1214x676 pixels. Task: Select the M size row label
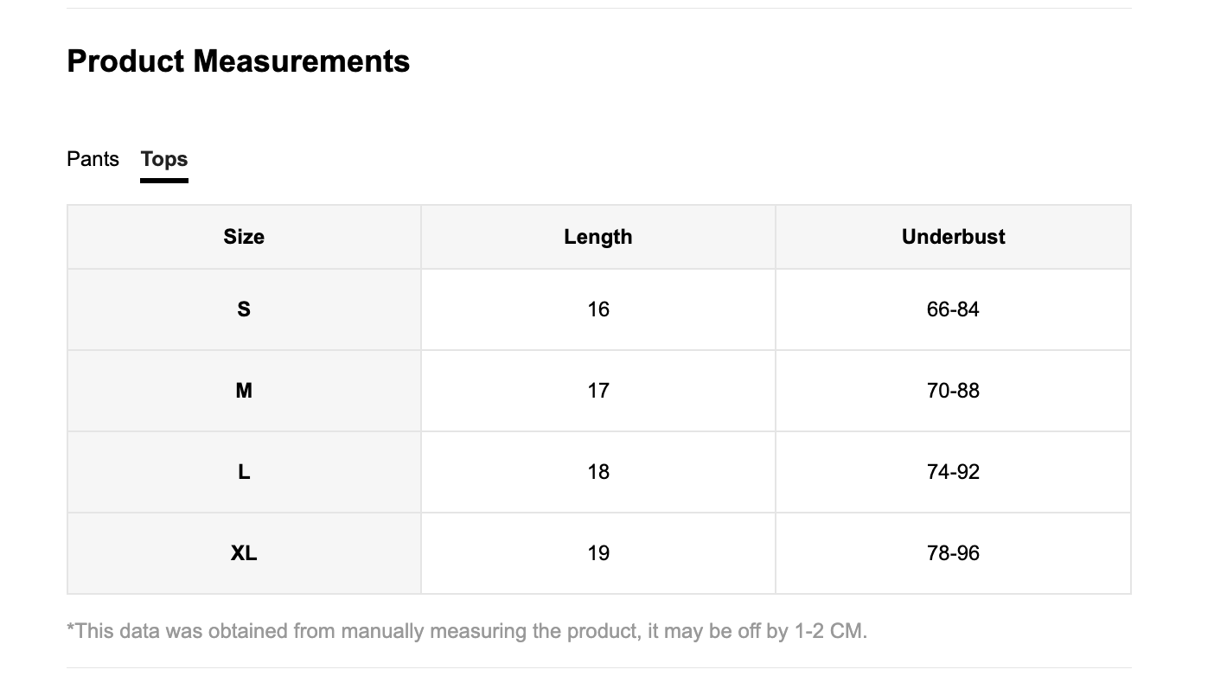pyautogui.click(x=244, y=391)
